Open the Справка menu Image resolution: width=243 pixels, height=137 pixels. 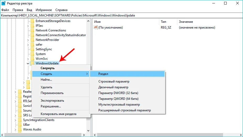coord(61,10)
